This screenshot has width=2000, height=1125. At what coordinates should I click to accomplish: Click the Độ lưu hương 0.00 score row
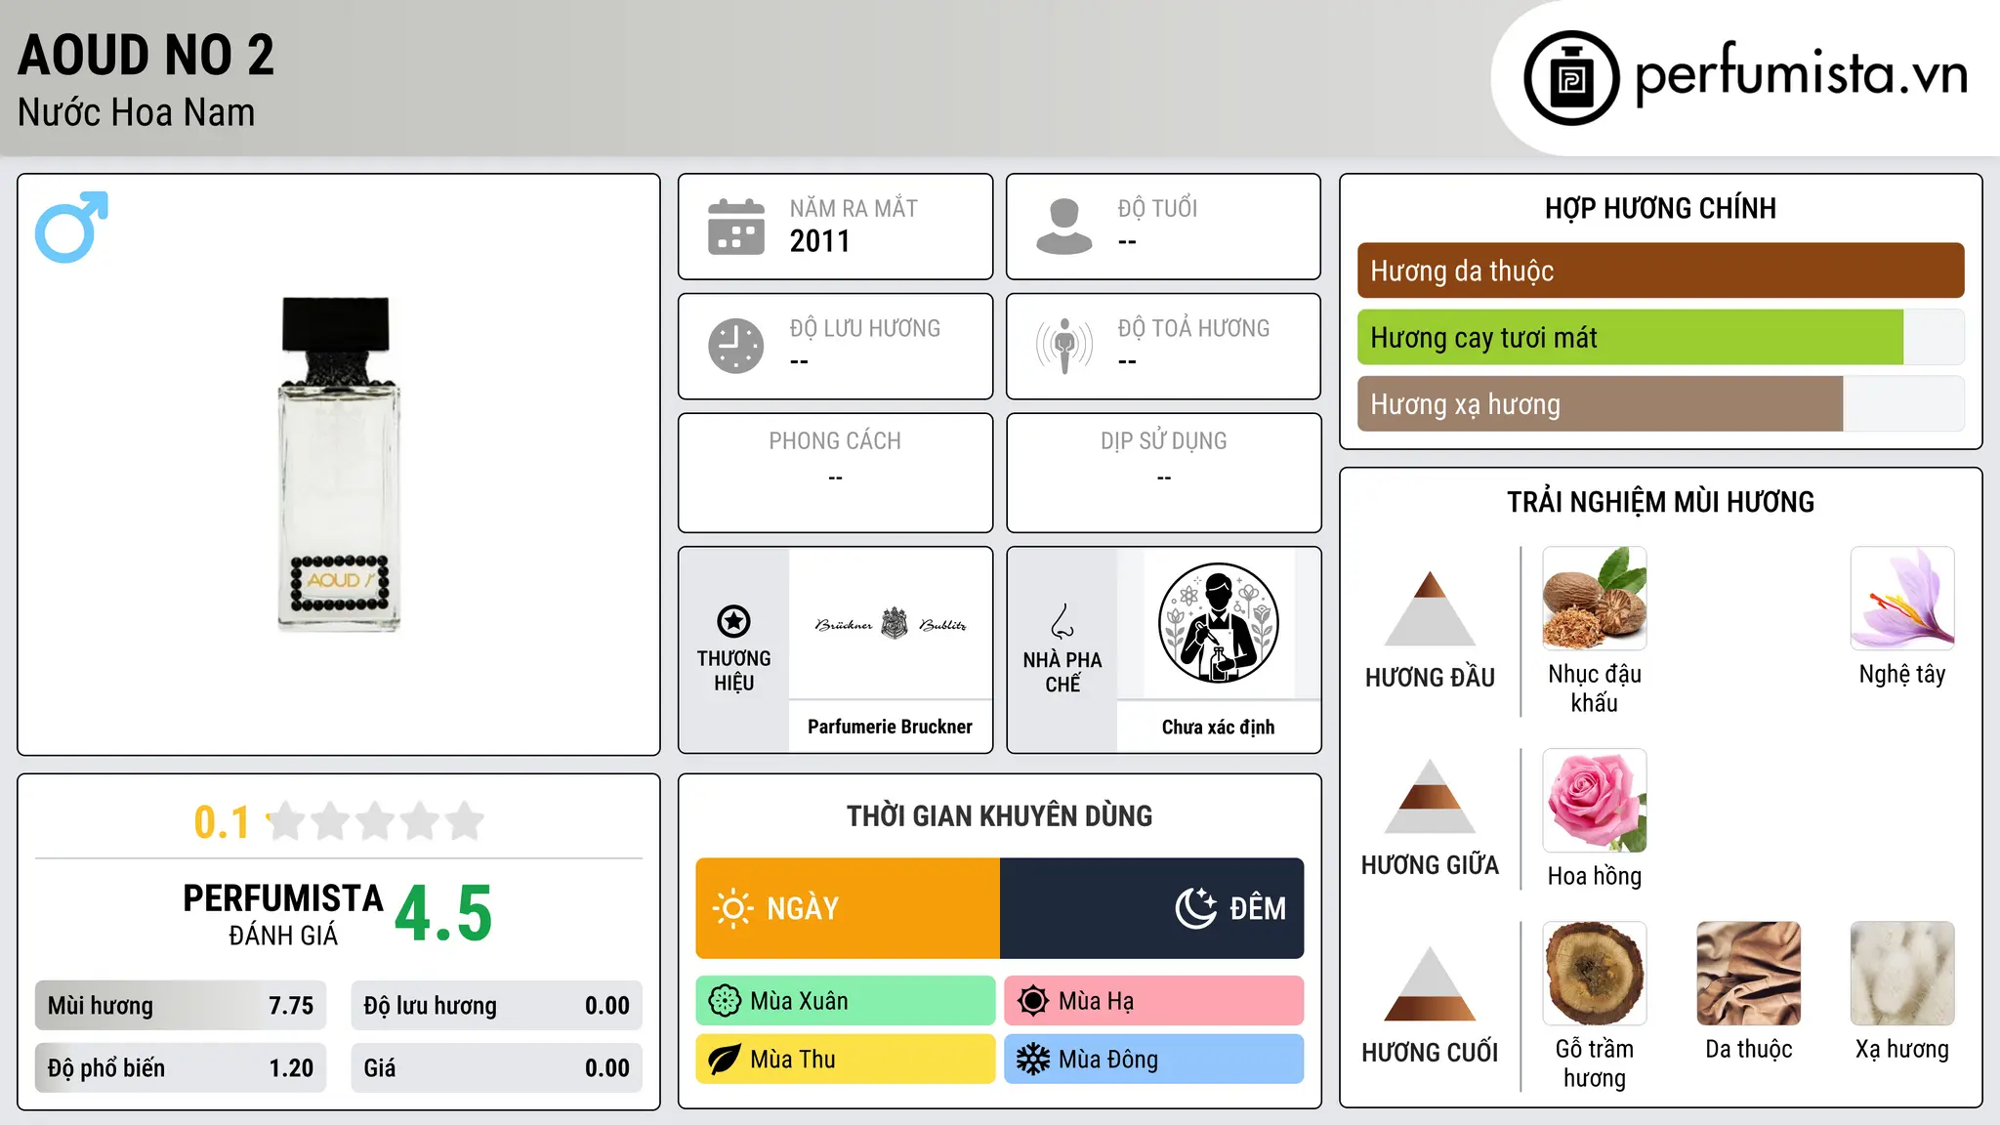pyautogui.click(x=496, y=1006)
